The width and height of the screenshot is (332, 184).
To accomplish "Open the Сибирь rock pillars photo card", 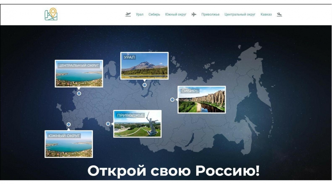I will coord(202,100).
